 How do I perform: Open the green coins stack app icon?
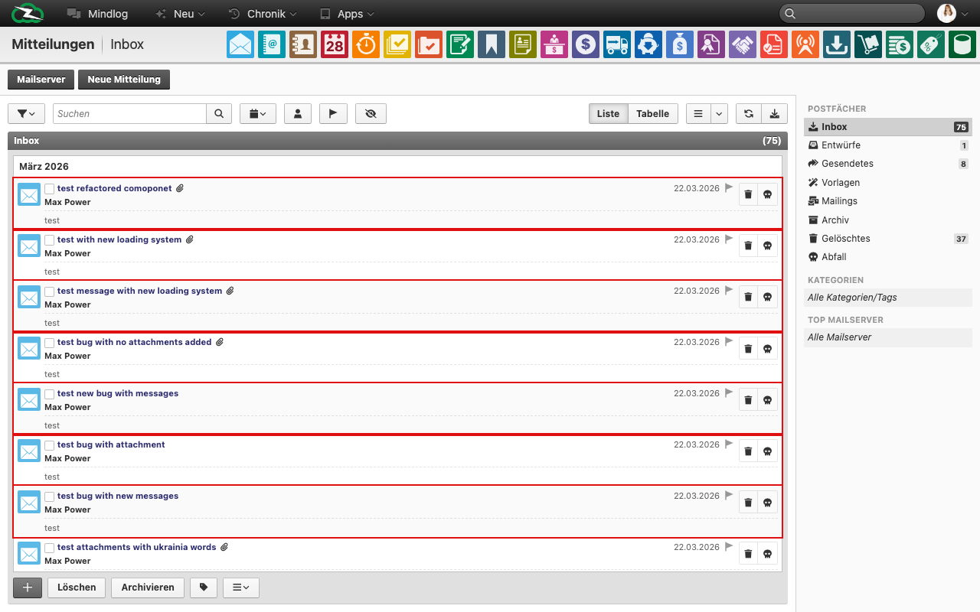pos(900,44)
